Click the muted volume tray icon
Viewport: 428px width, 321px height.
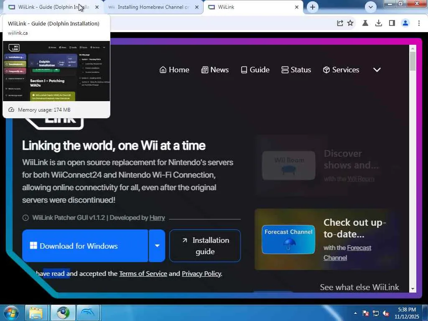(x=386, y=313)
